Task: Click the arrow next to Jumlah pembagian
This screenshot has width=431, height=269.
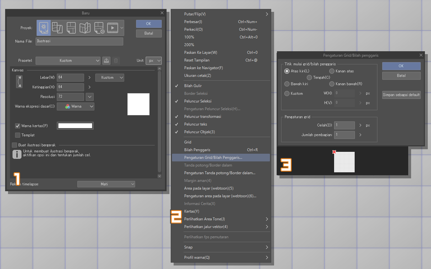Action: tap(360, 135)
